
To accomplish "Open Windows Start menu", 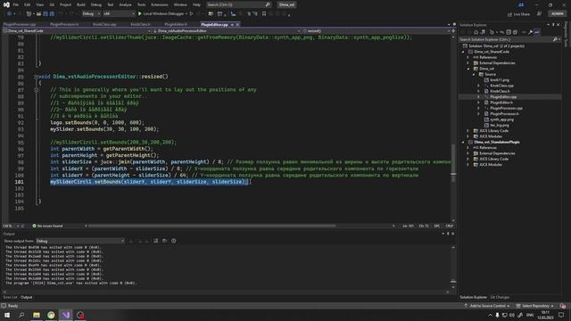I will coord(7,315).
